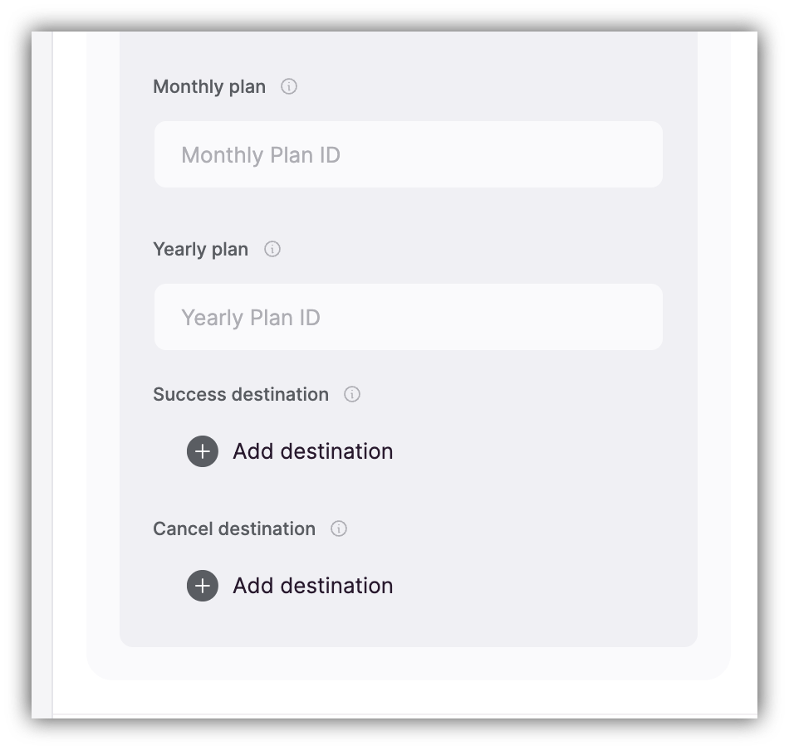Click the info icon beside Yearly plan

point(273,249)
